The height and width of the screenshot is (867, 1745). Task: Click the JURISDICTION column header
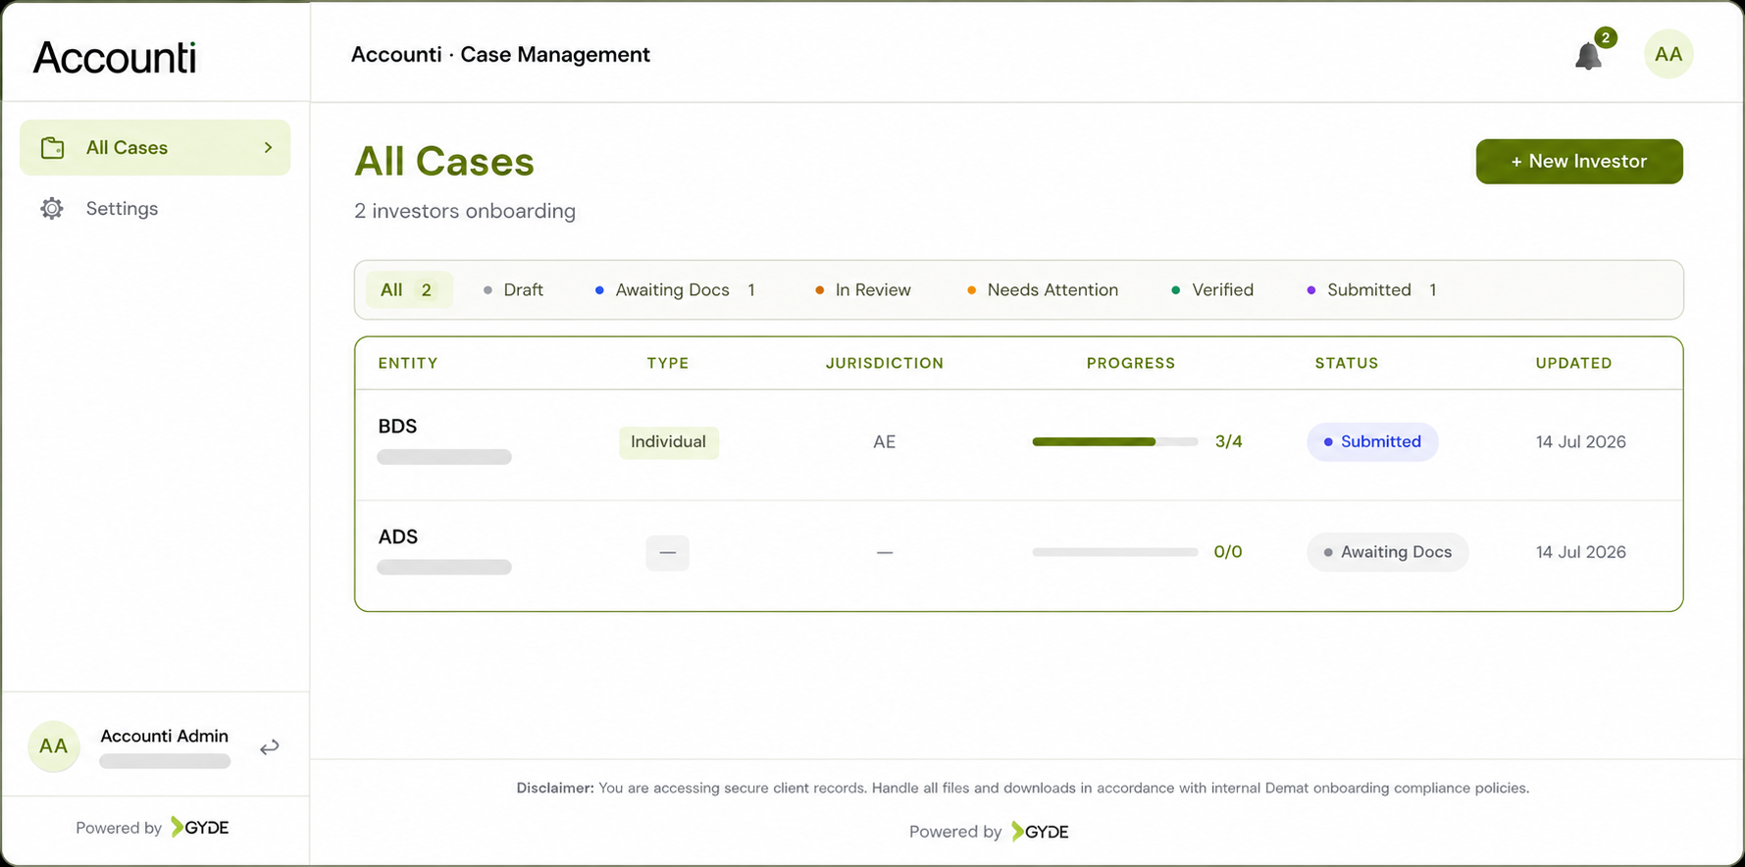click(x=885, y=363)
